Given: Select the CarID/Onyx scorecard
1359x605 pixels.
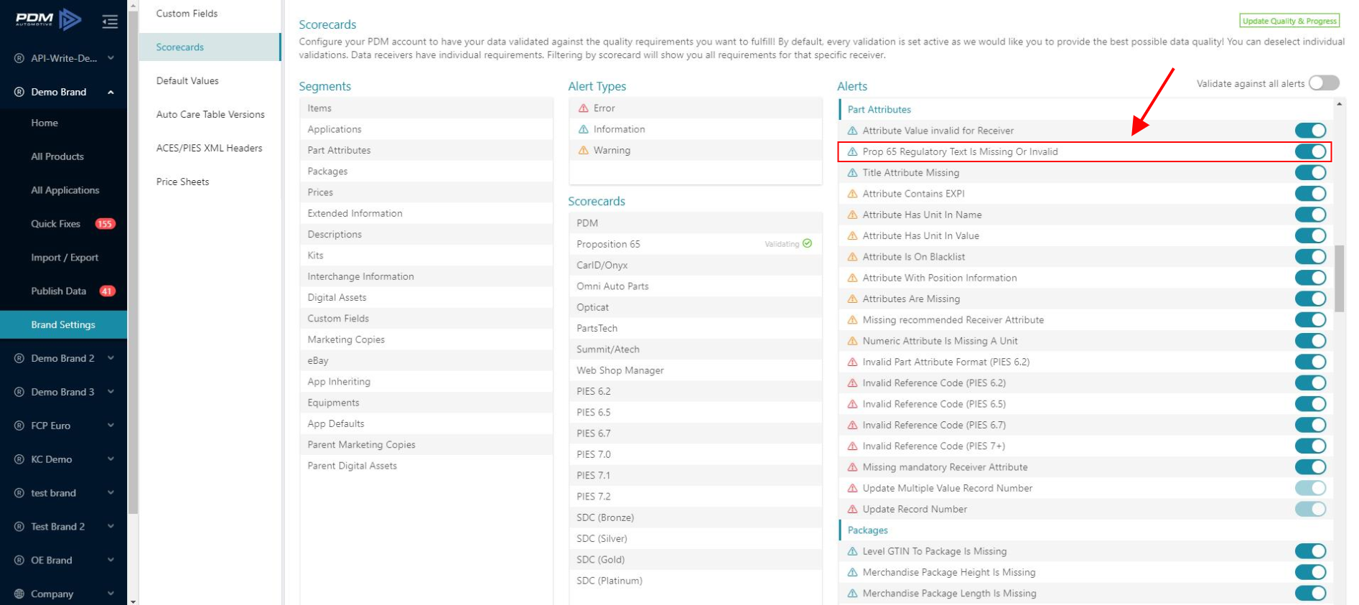Looking at the screenshot, I should pos(695,265).
